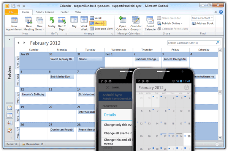Open the Calendar Groups dropdown
This screenshot has height=151, width=228.
pos(136,24)
